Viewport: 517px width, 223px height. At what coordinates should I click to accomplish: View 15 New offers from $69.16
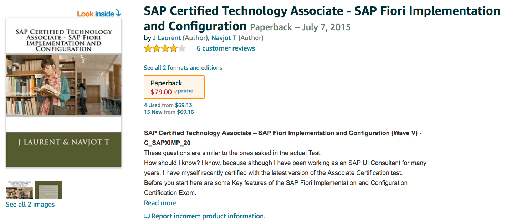pyautogui.click(x=169, y=112)
